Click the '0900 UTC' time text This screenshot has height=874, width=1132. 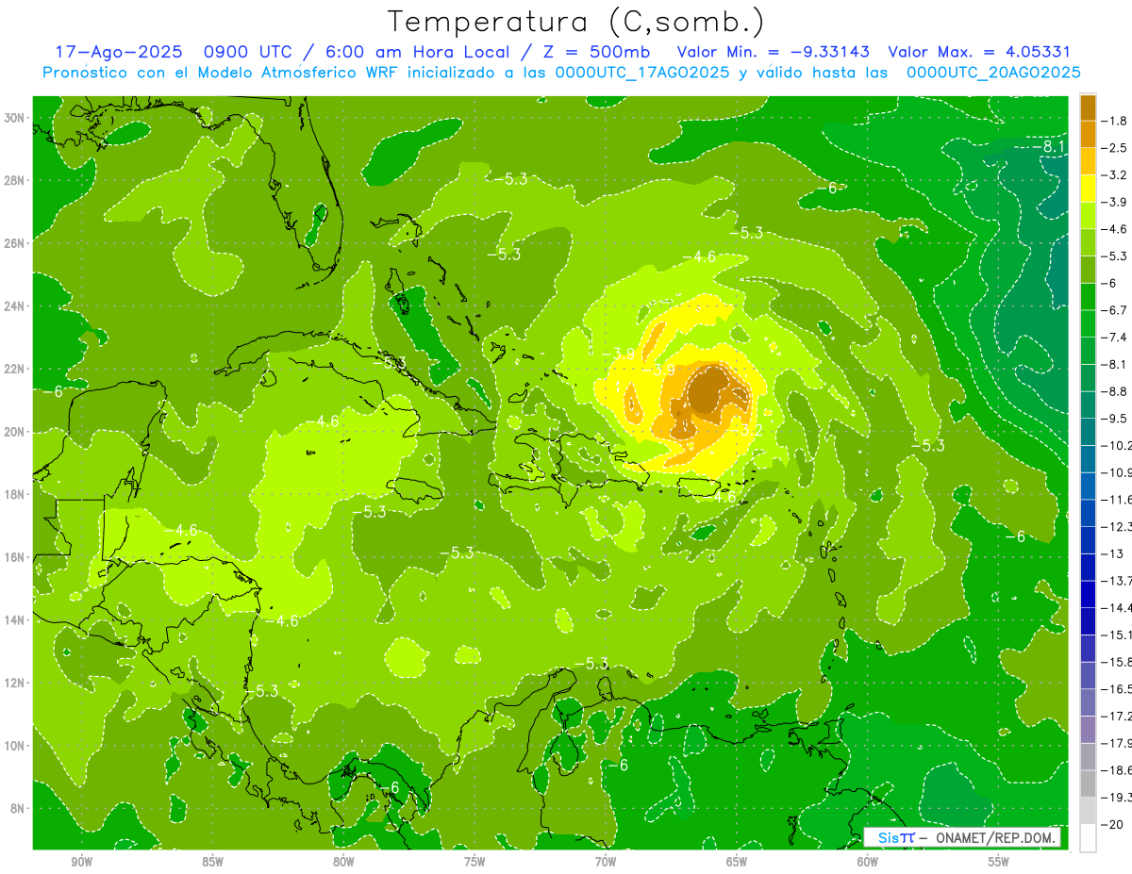(x=246, y=52)
